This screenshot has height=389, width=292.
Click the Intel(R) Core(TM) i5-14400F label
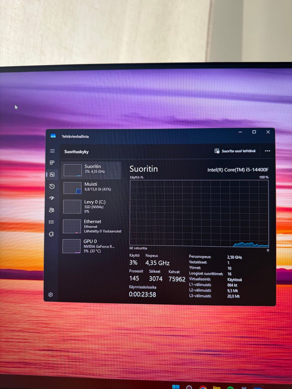238,170
